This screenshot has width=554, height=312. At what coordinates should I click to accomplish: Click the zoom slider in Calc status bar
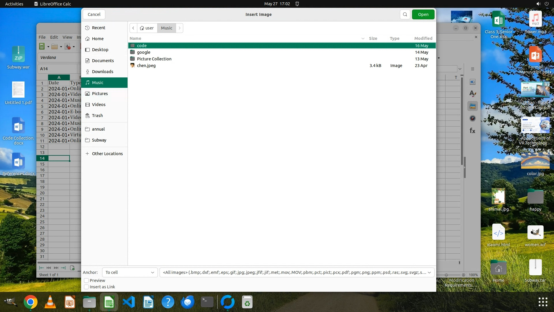(446, 275)
